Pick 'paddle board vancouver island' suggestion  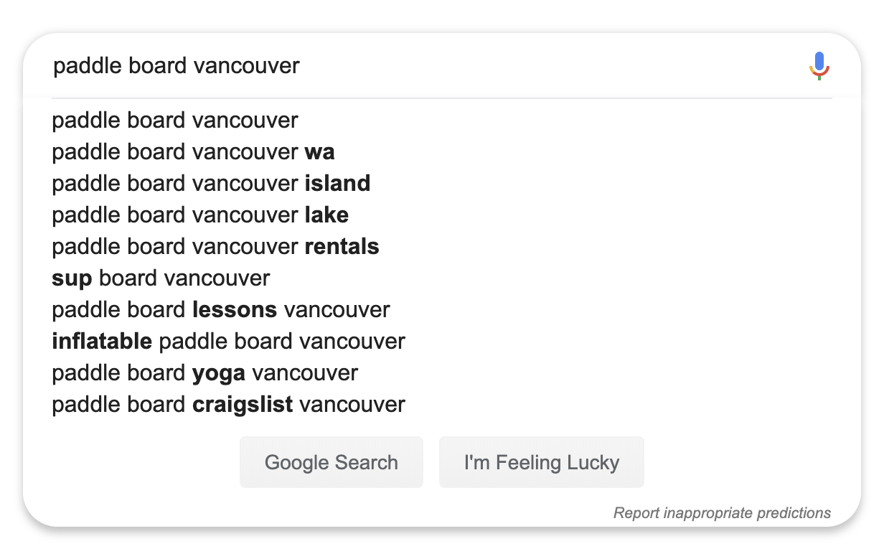[x=211, y=183]
